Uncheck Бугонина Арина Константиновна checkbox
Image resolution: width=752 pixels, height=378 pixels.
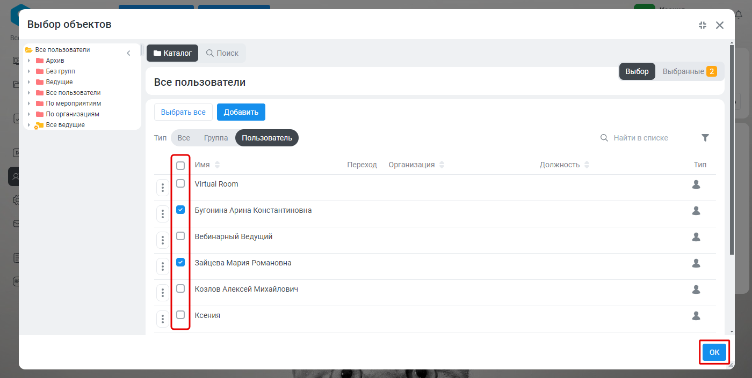point(180,210)
